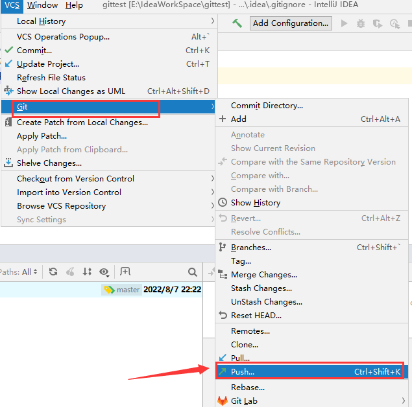Choose Rebase... menu item
The height and width of the screenshot is (407, 412).
(x=311, y=387)
